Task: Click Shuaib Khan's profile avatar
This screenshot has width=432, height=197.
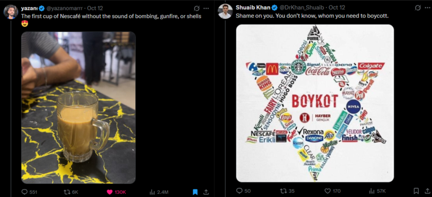Action: click(x=225, y=11)
